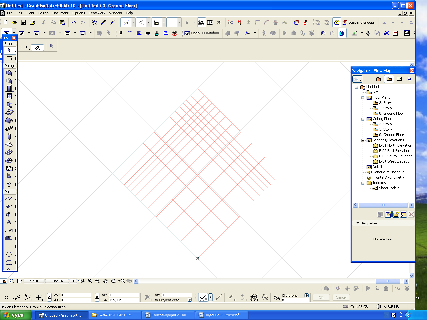Open the Teamwork menu
This screenshot has height=320, width=427.
click(x=97, y=13)
